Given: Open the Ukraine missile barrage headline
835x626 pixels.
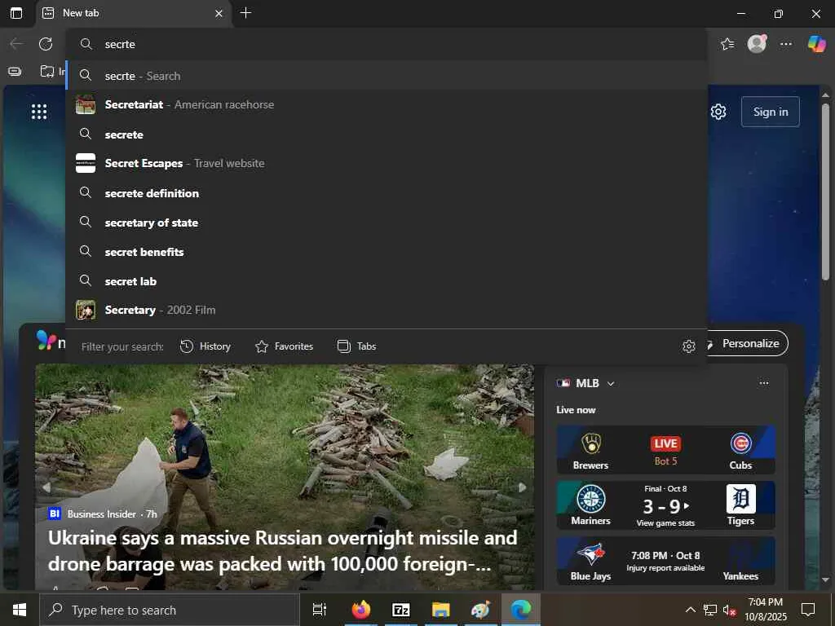Looking at the screenshot, I should click(x=282, y=551).
